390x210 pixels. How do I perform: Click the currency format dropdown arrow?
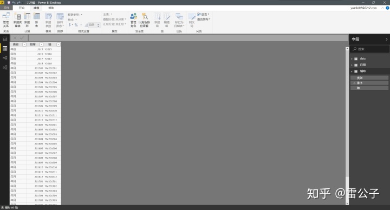click(x=72, y=25)
